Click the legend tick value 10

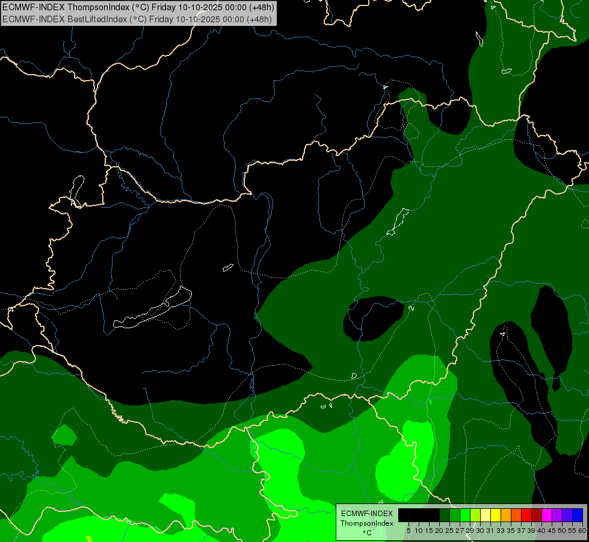(419, 531)
